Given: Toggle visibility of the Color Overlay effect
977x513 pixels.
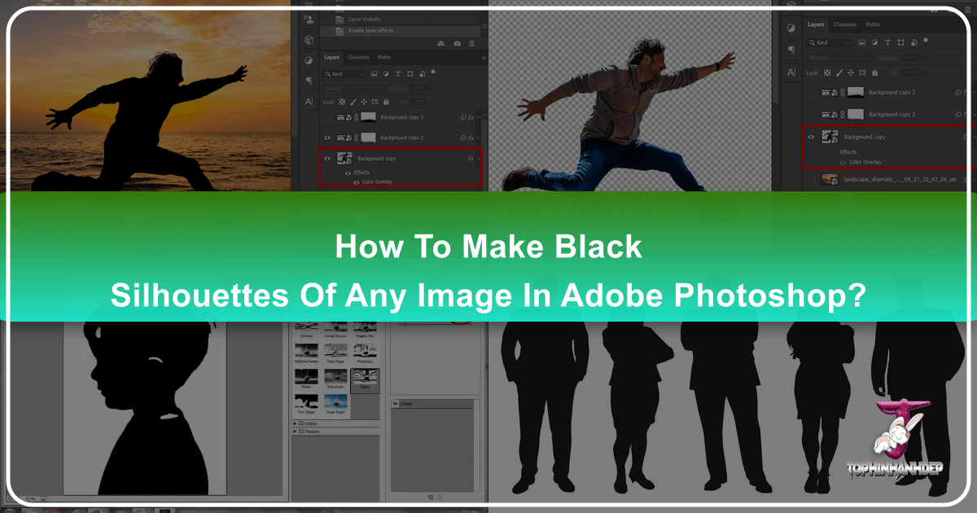Looking at the screenshot, I should tap(357, 182).
